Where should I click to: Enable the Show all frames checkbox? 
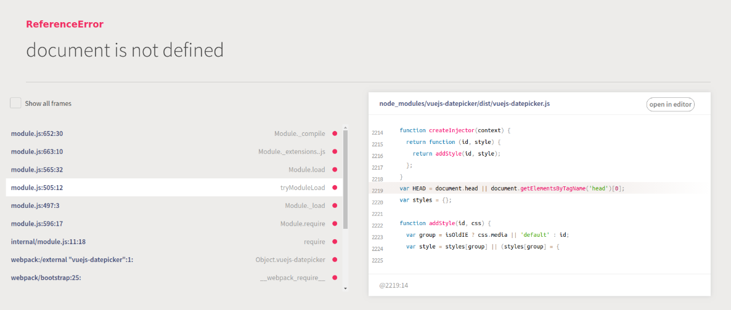(x=16, y=103)
